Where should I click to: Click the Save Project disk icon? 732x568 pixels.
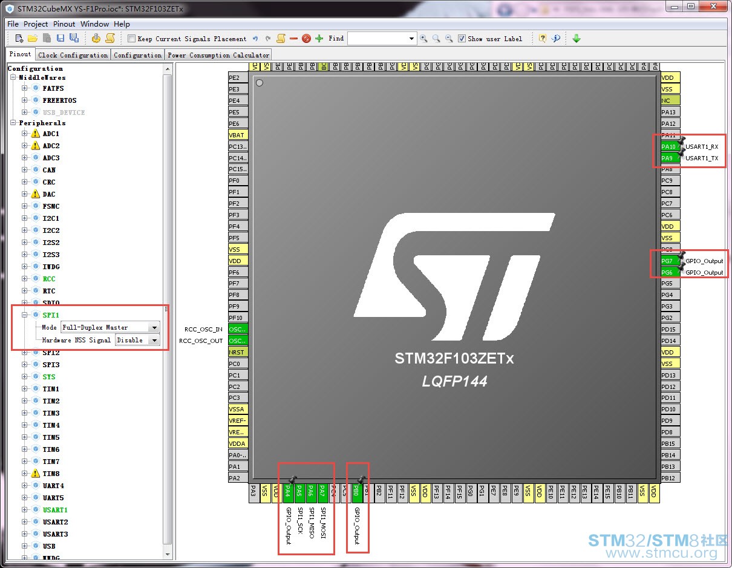pyautogui.click(x=60, y=38)
